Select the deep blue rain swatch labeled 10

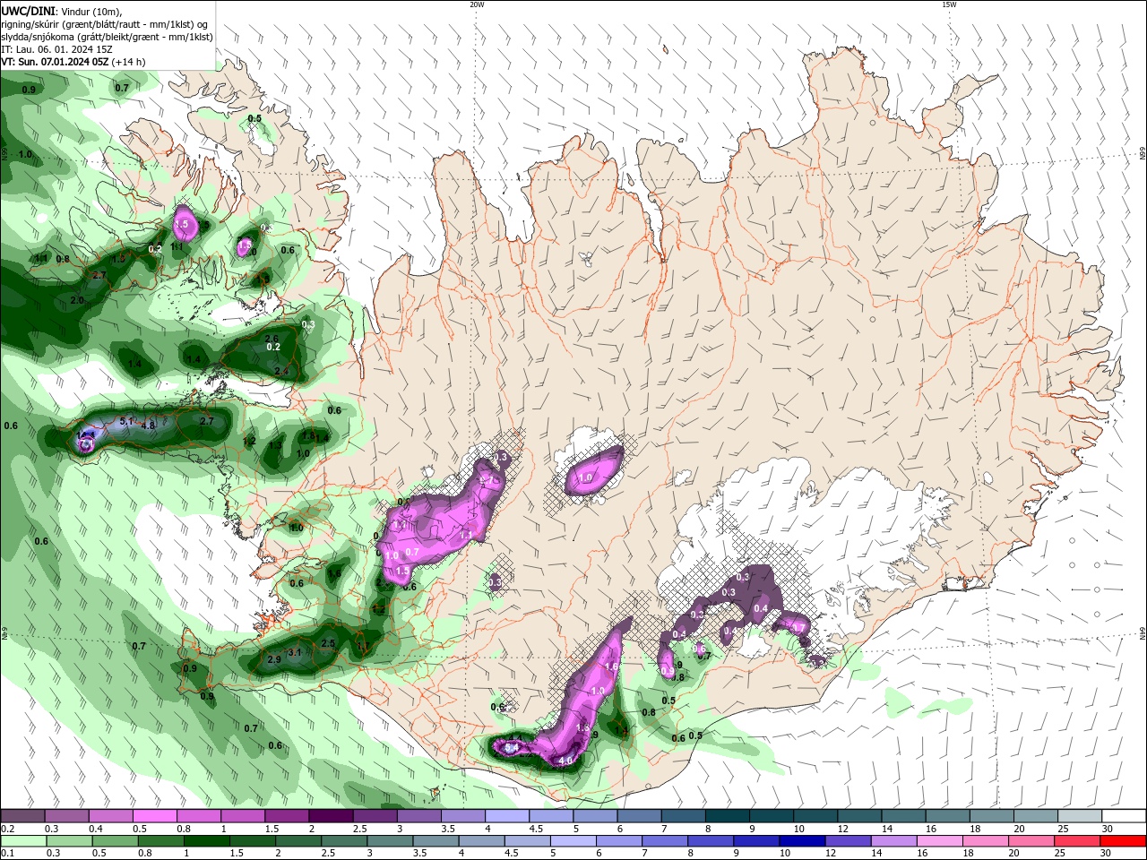point(800,841)
